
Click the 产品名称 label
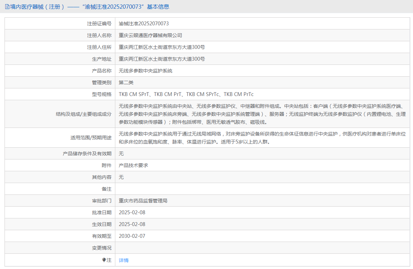click(102, 71)
